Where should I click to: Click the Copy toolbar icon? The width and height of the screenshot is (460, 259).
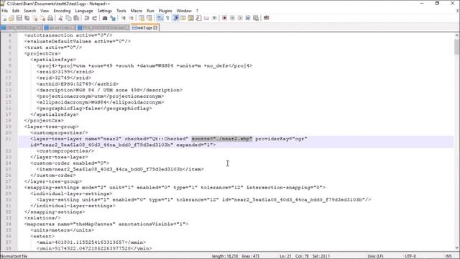coord(68,18)
